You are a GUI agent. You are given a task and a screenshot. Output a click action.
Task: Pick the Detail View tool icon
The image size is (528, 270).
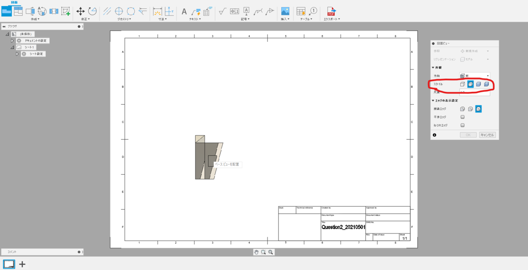coord(42,11)
